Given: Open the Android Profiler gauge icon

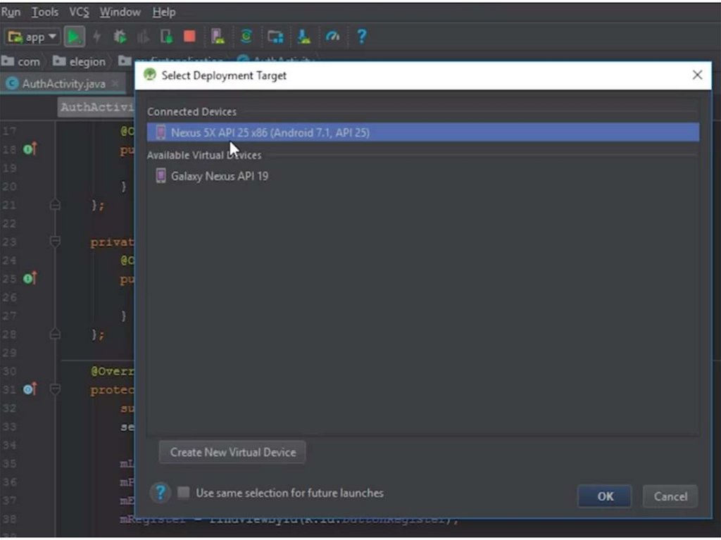Looking at the screenshot, I should (332, 37).
